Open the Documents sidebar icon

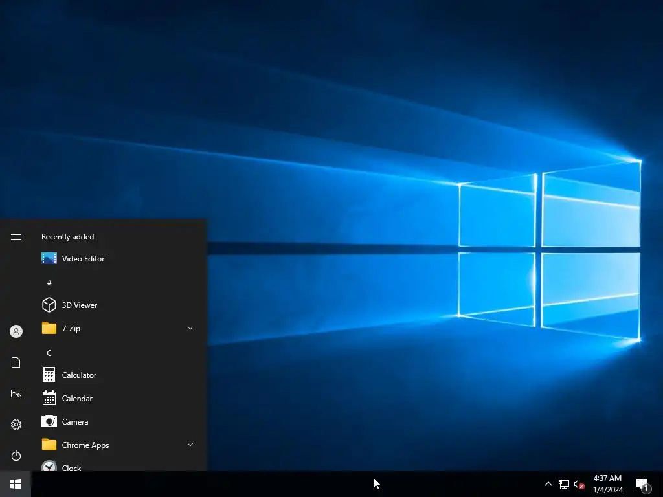click(x=16, y=362)
